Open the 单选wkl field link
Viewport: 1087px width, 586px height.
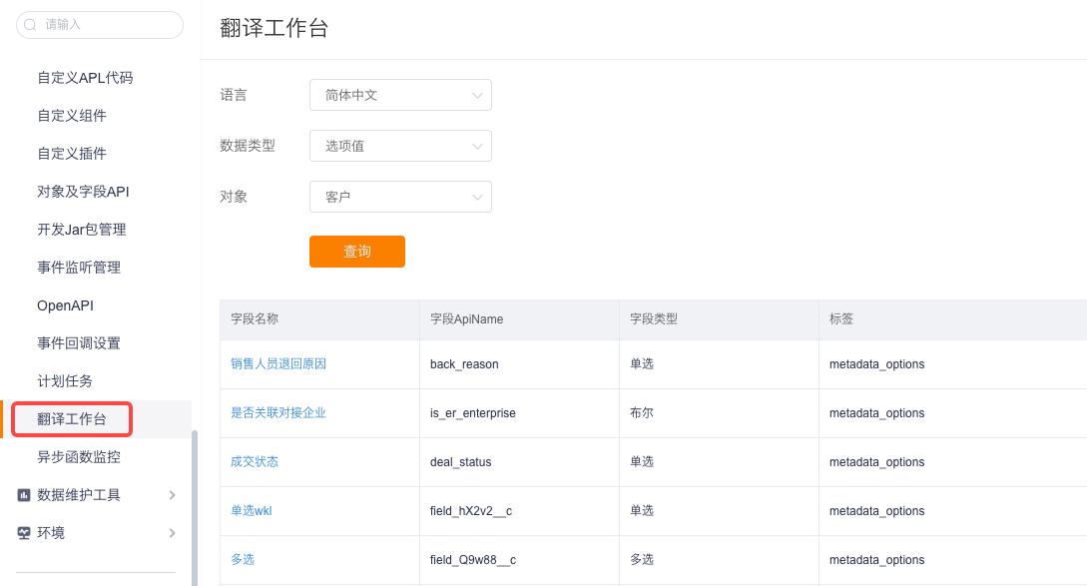(251, 510)
